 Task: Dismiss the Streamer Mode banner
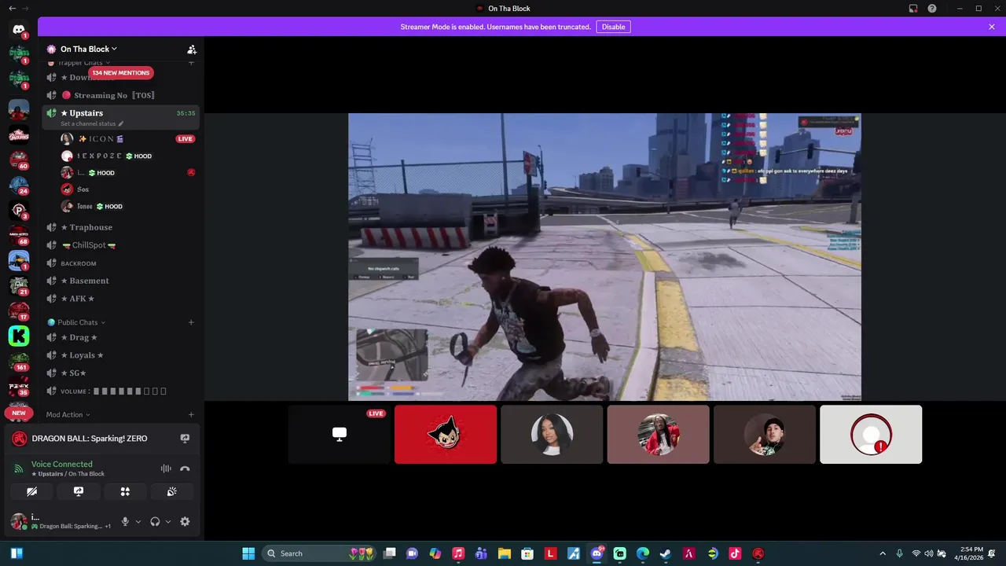pos(992,27)
